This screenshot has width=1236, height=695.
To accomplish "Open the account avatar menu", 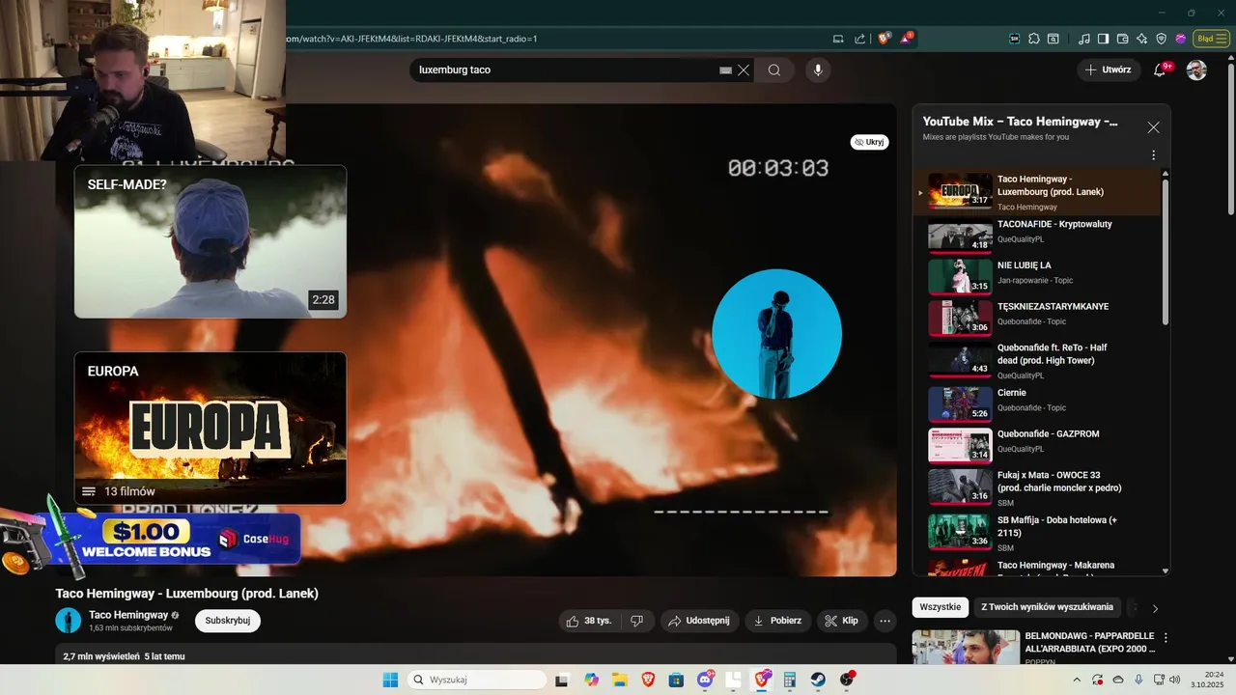I will 1196,69.
